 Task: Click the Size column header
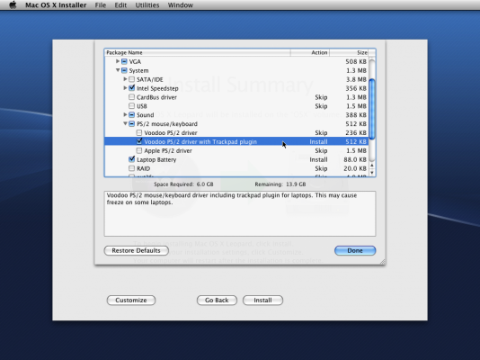[349, 53]
